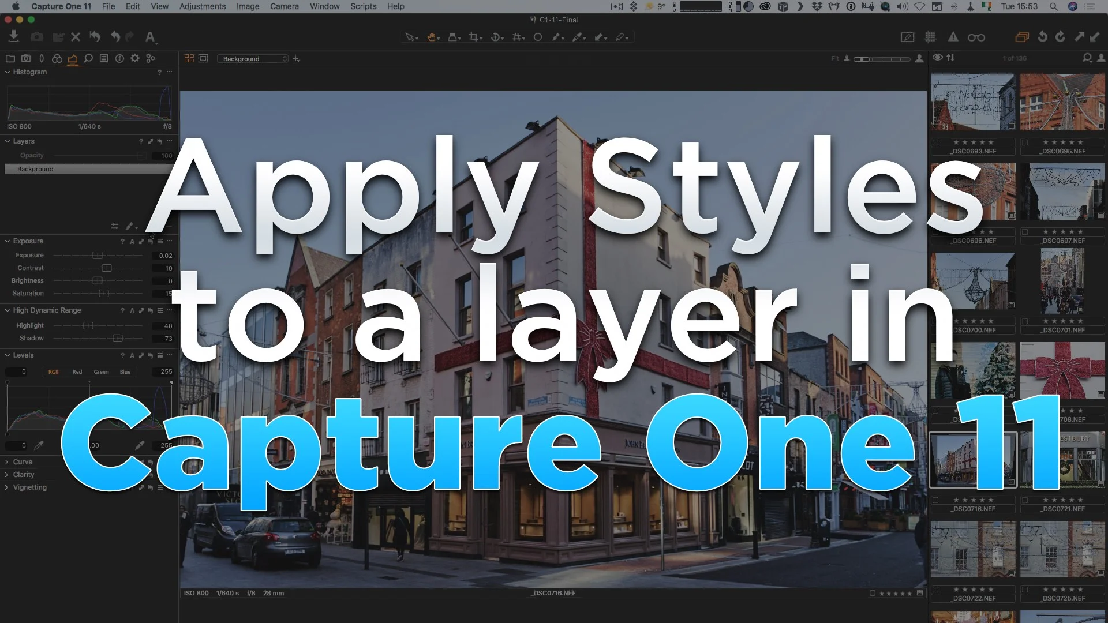
Task: Open the Color tool tab
Action: pos(57,58)
